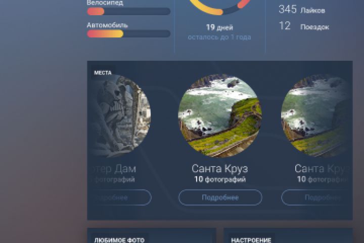Click the осталось до 1 года caption

point(219,37)
